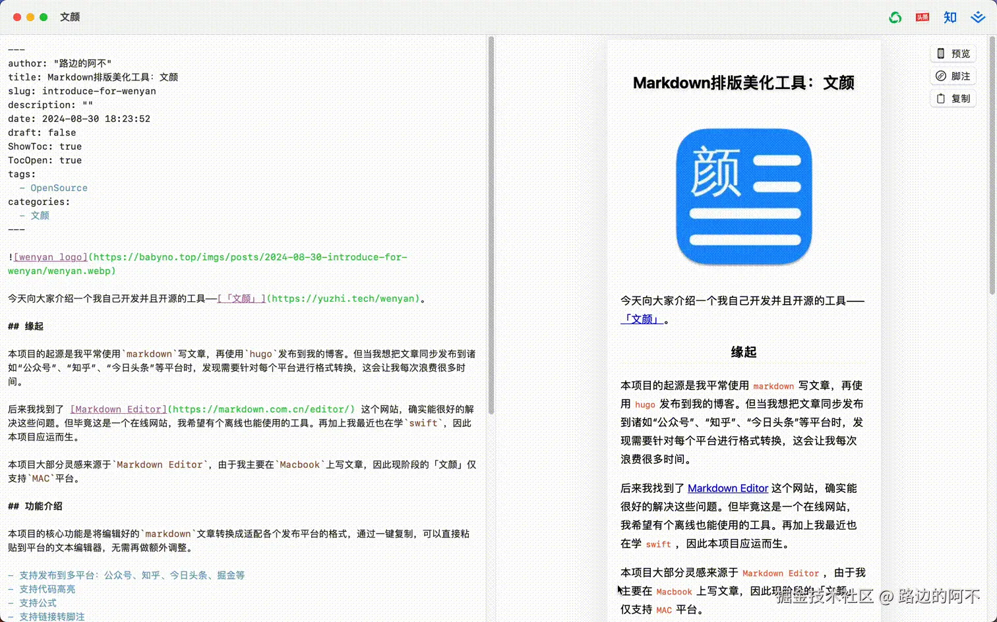The width and height of the screenshot is (997, 622).
Task: Select the Zhihu (知) platform icon
Action: point(950,17)
